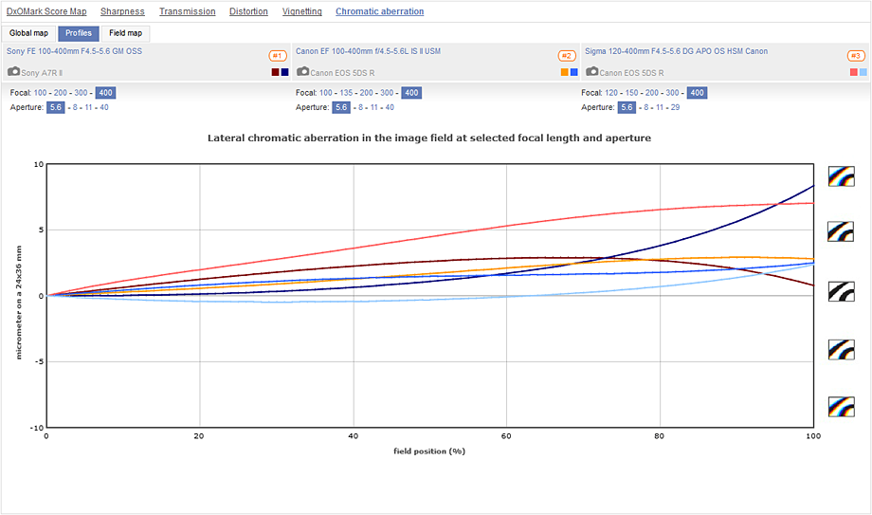872x515 pixels.
Task: Select focal 120 for the Sigma lens
Action: [611, 93]
